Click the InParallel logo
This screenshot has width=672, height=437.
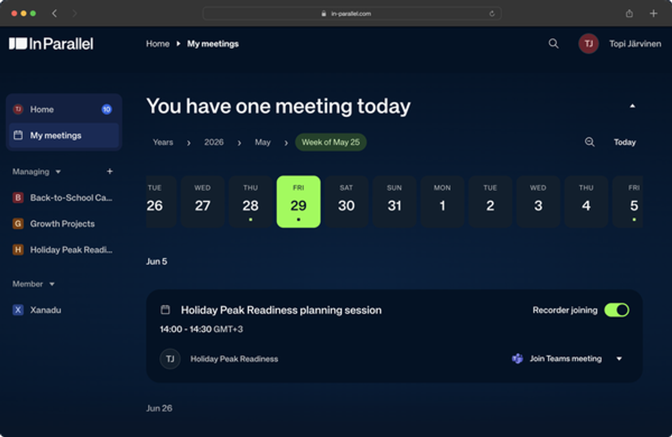click(x=51, y=44)
